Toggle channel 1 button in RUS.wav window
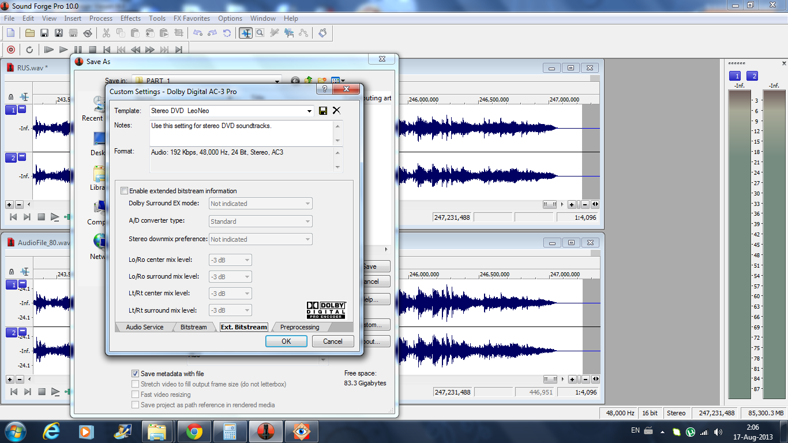This screenshot has width=788, height=443. [x=11, y=110]
